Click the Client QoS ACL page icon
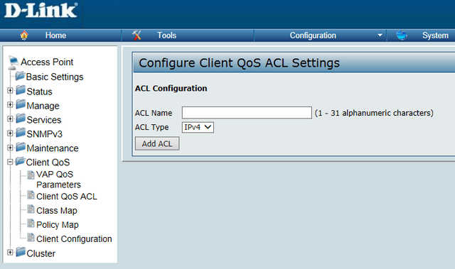The width and height of the screenshot is (455, 269). click(x=31, y=195)
